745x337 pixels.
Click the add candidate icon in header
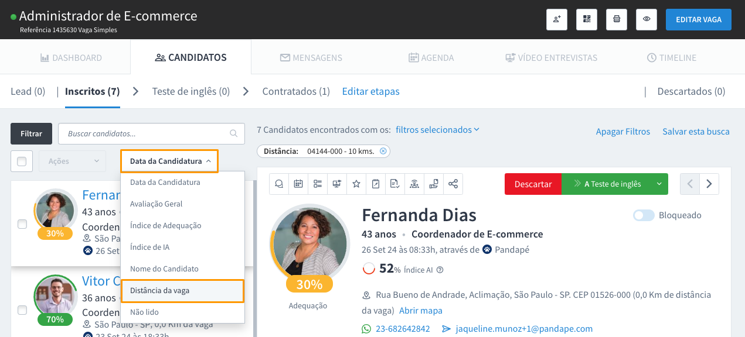click(x=556, y=19)
